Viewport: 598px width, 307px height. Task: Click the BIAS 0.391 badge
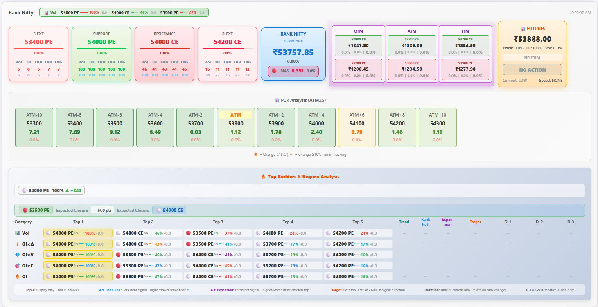pos(293,71)
